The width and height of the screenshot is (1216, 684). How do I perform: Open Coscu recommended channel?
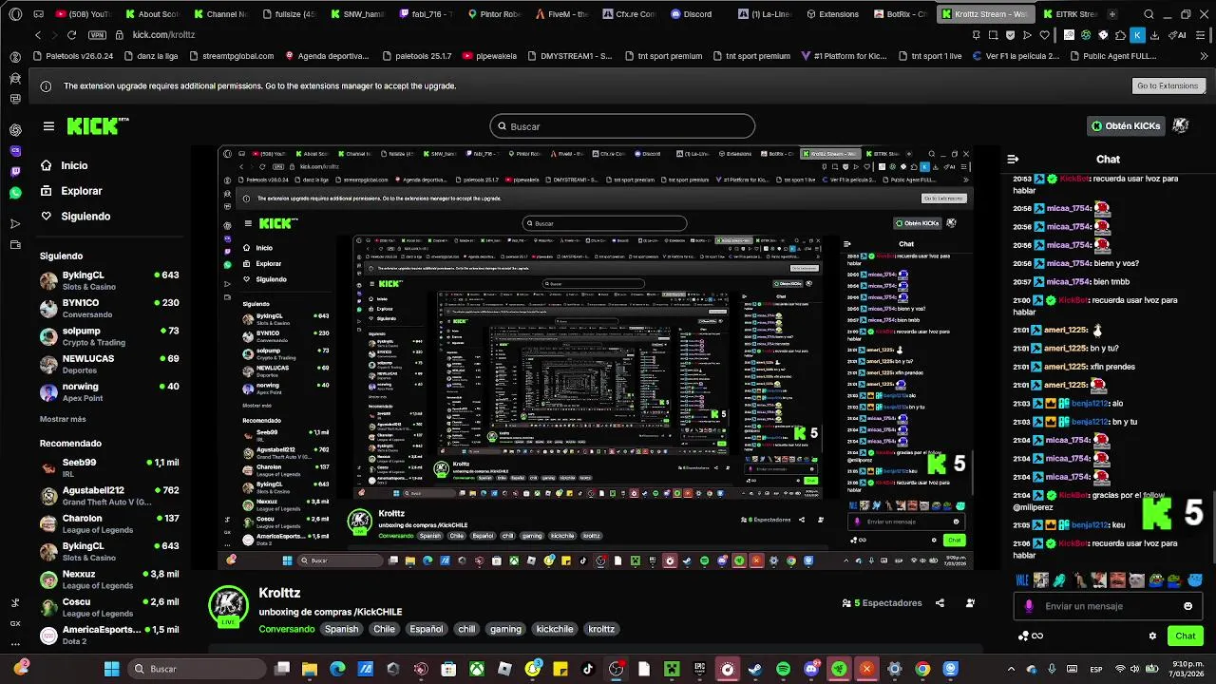(109, 607)
